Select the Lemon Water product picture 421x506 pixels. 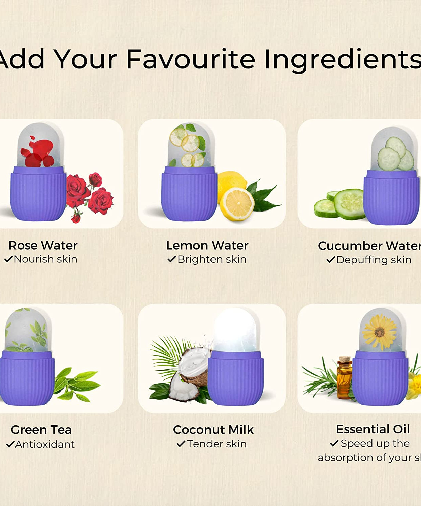pyautogui.click(x=212, y=173)
